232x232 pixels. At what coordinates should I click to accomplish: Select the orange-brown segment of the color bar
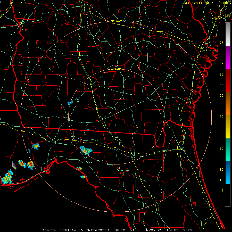pos(228,104)
